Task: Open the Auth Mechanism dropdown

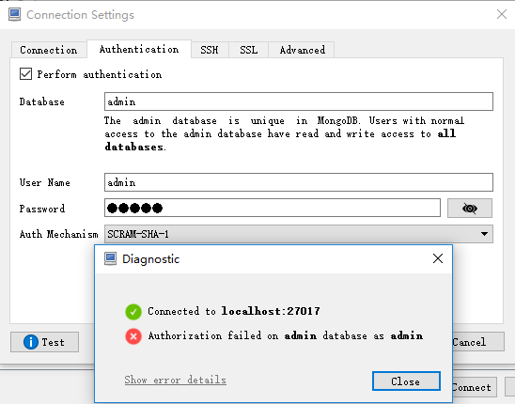Action: (x=299, y=234)
